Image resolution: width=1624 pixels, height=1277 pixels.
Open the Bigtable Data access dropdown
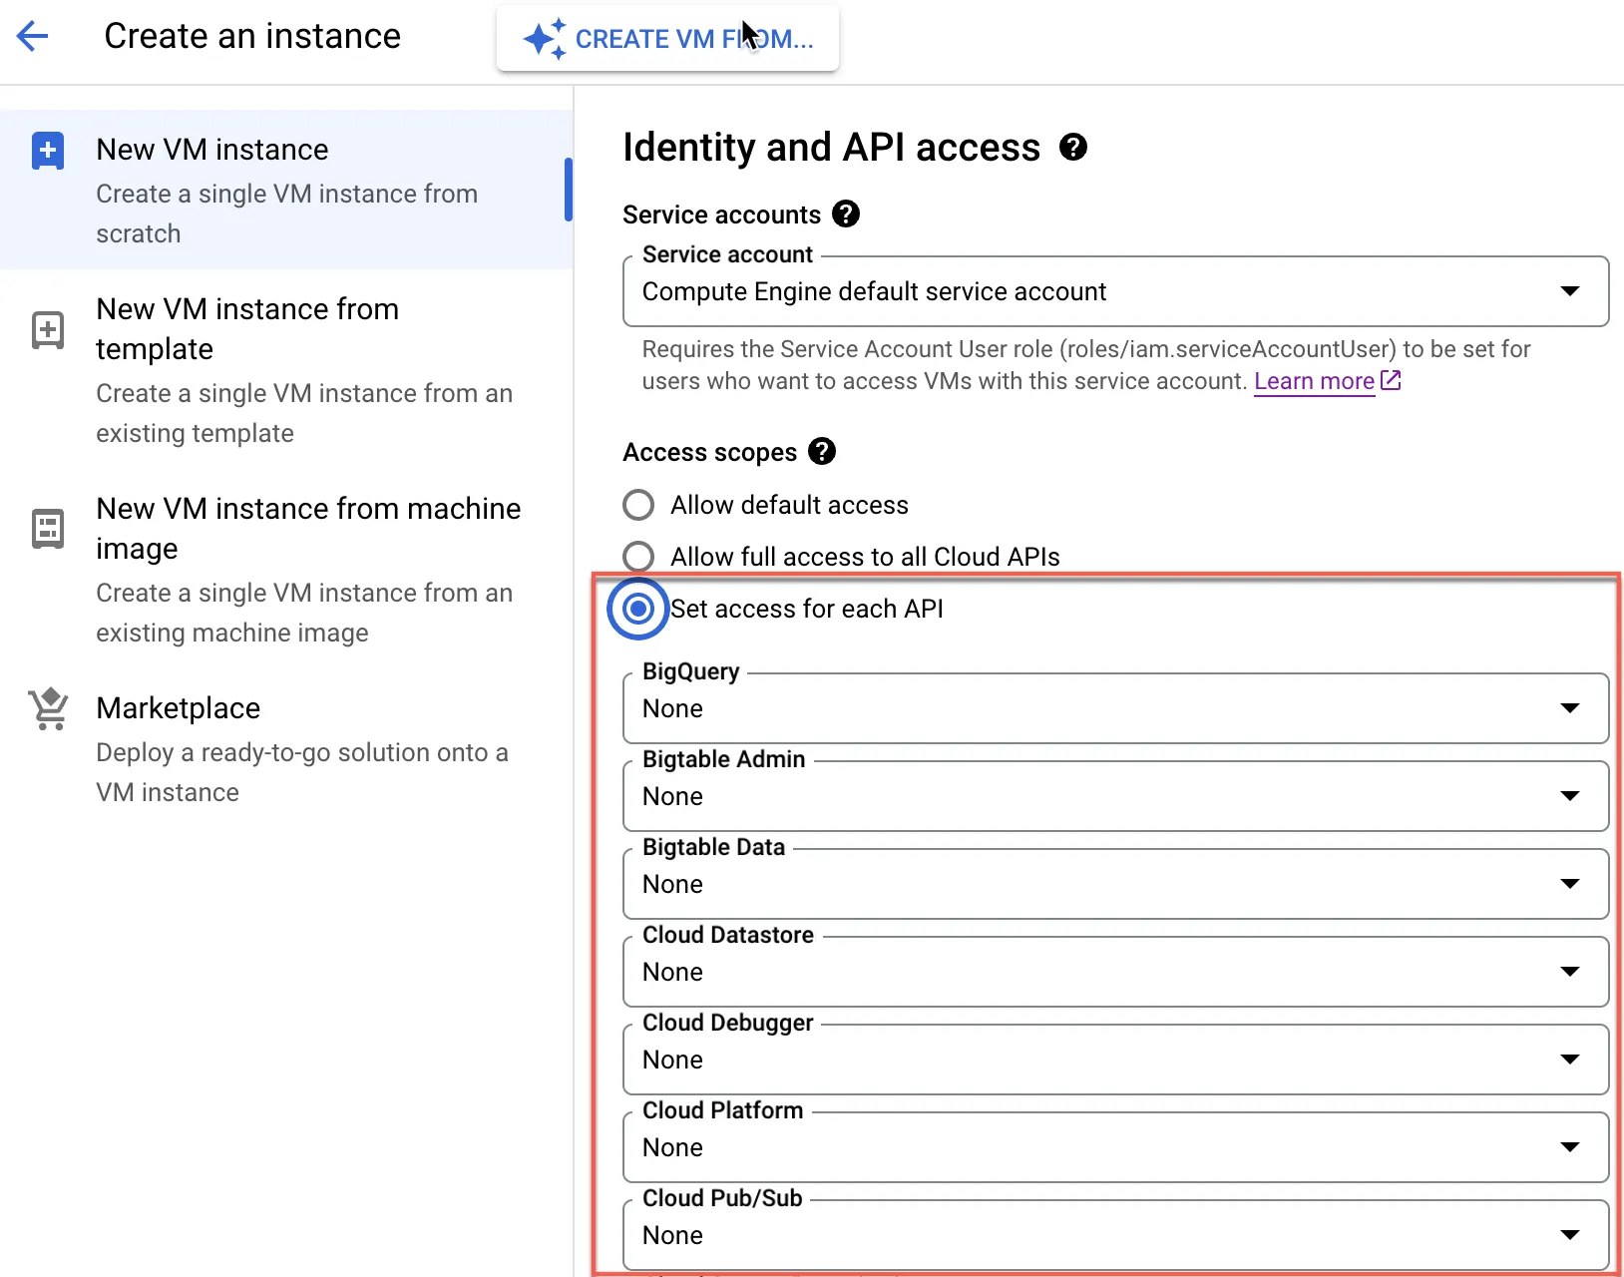tap(1115, 884)
